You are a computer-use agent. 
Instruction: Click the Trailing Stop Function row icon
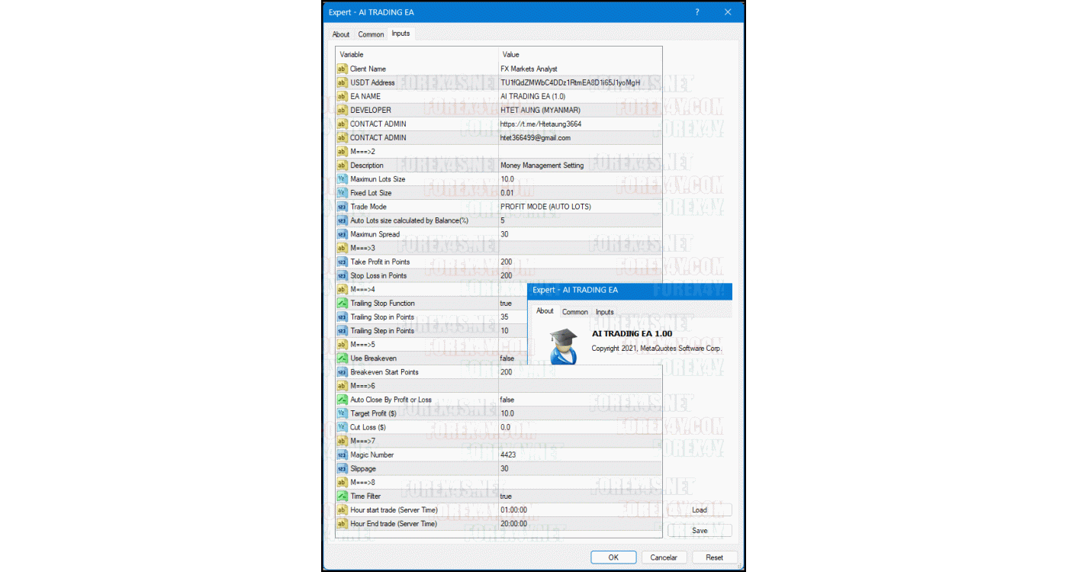point(342,304)
